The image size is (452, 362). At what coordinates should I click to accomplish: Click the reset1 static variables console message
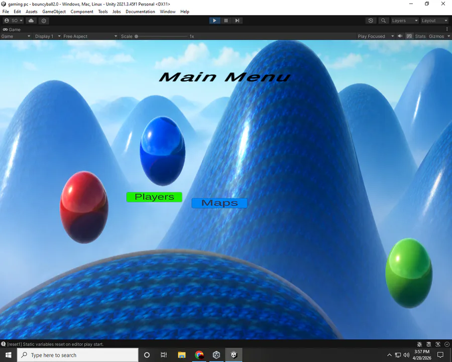coord(55,344)
